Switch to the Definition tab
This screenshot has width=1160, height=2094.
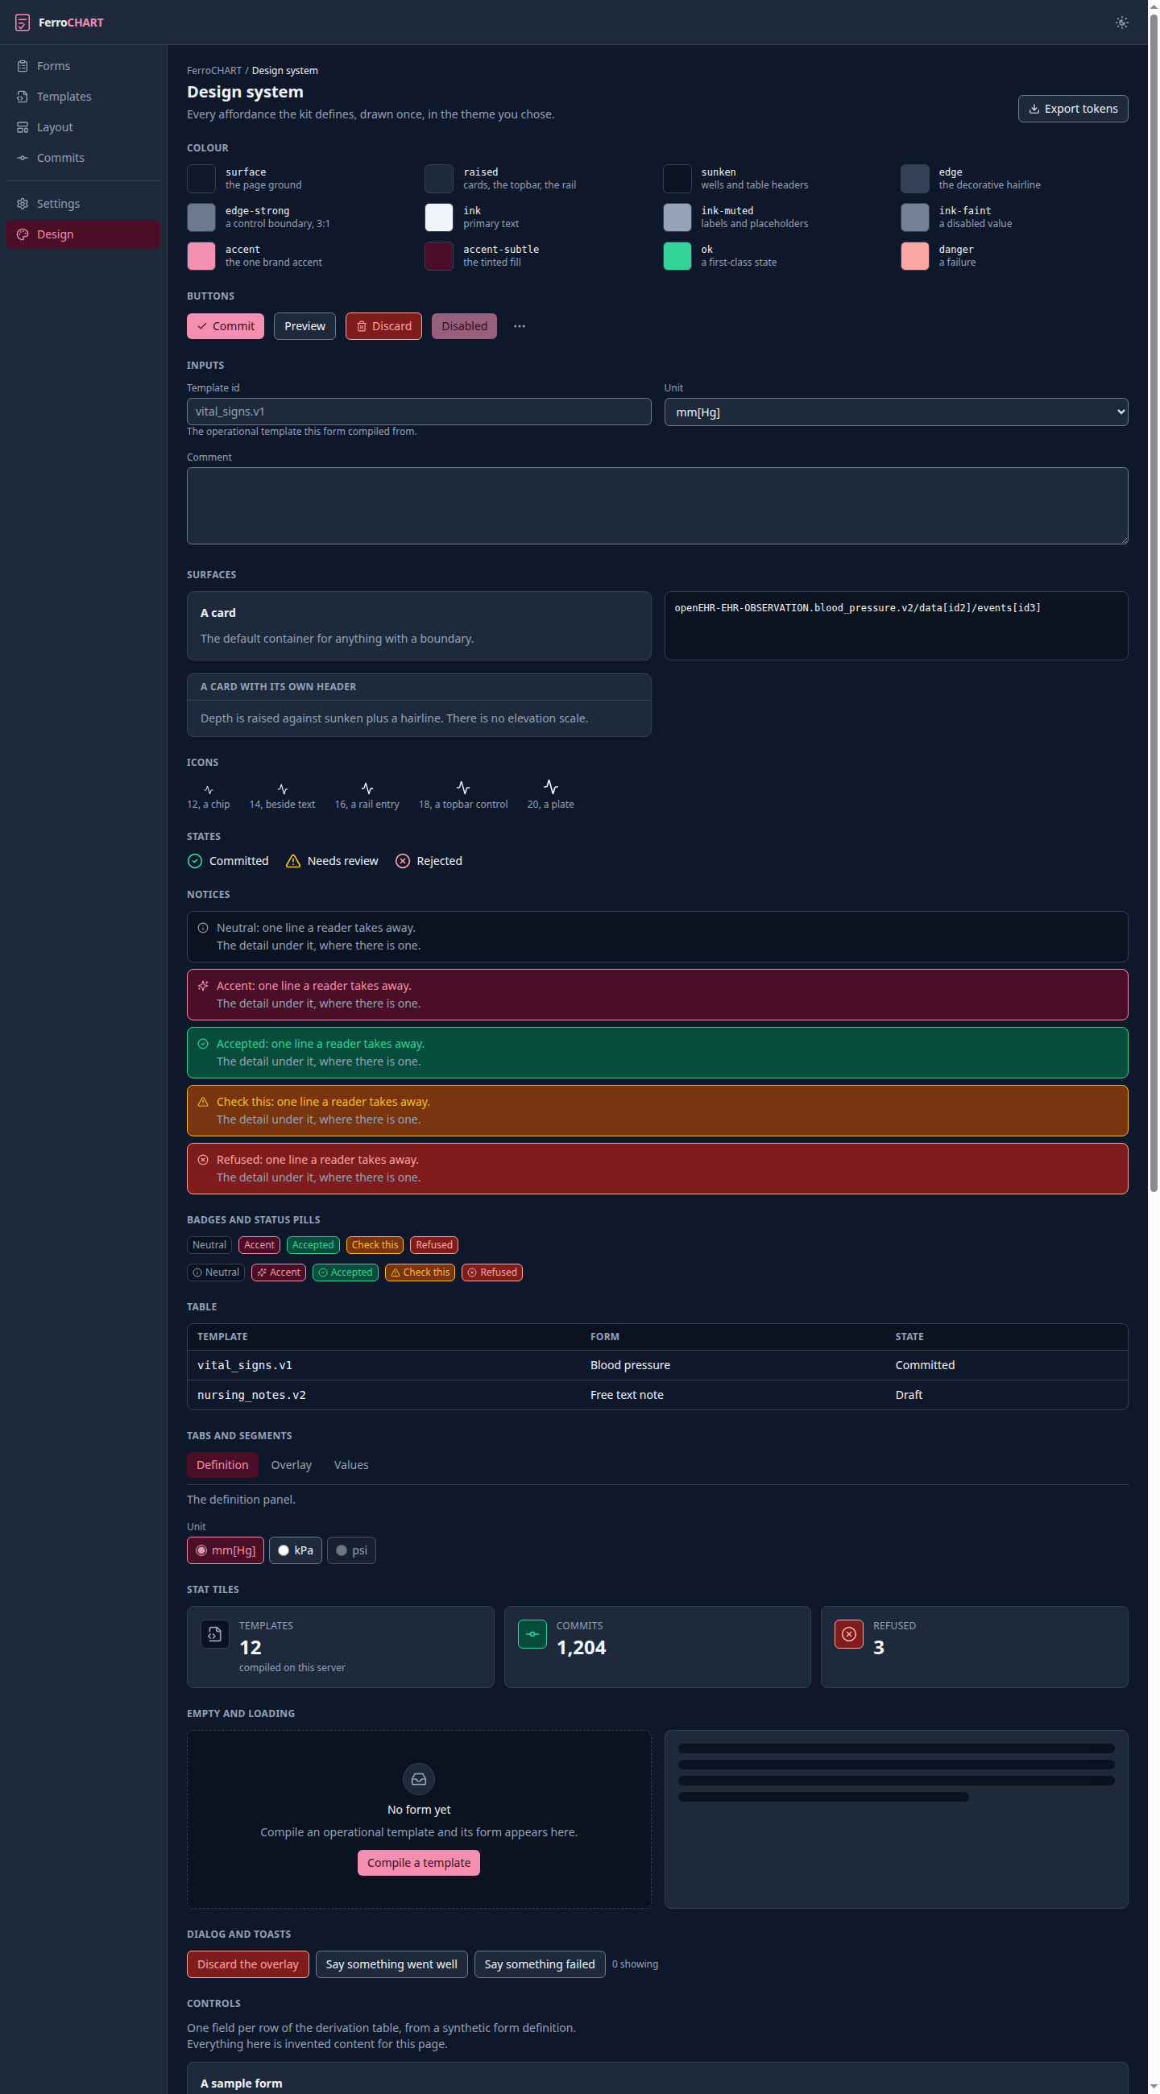point(222,1465)
